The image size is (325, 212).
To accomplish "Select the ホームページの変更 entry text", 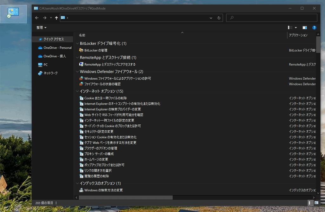I will pyautogui.click(x=96, y=159).
